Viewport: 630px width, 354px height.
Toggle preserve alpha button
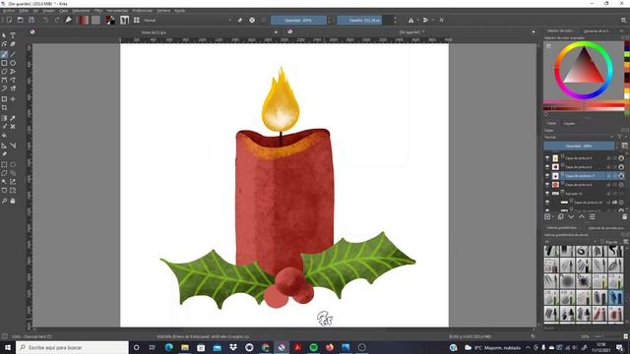click(x=252, y=20)
